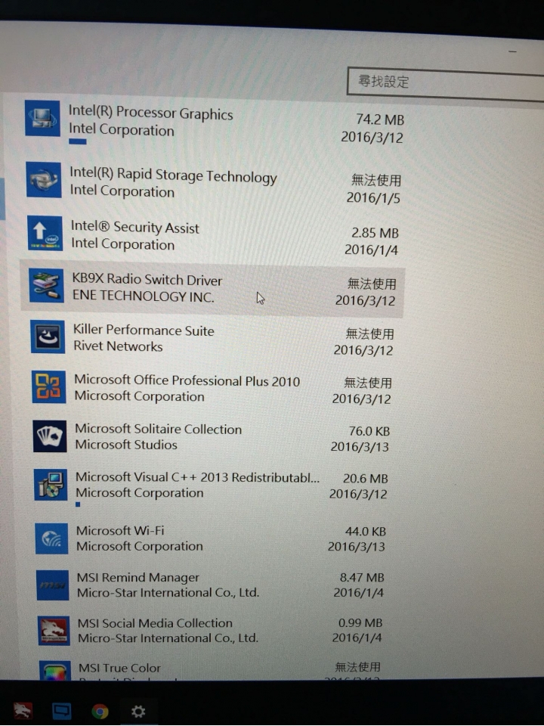
Task: Click MSI Social Media Collection name
Action: [x=155, y=623]
